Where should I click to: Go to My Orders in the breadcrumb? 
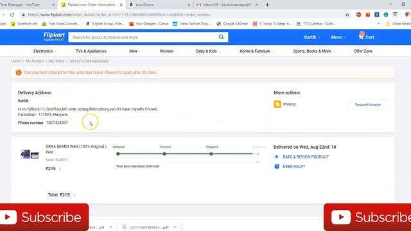[57, 61]
